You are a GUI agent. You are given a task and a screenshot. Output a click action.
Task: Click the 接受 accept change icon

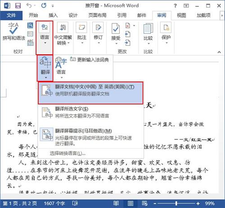pos(116,28)
